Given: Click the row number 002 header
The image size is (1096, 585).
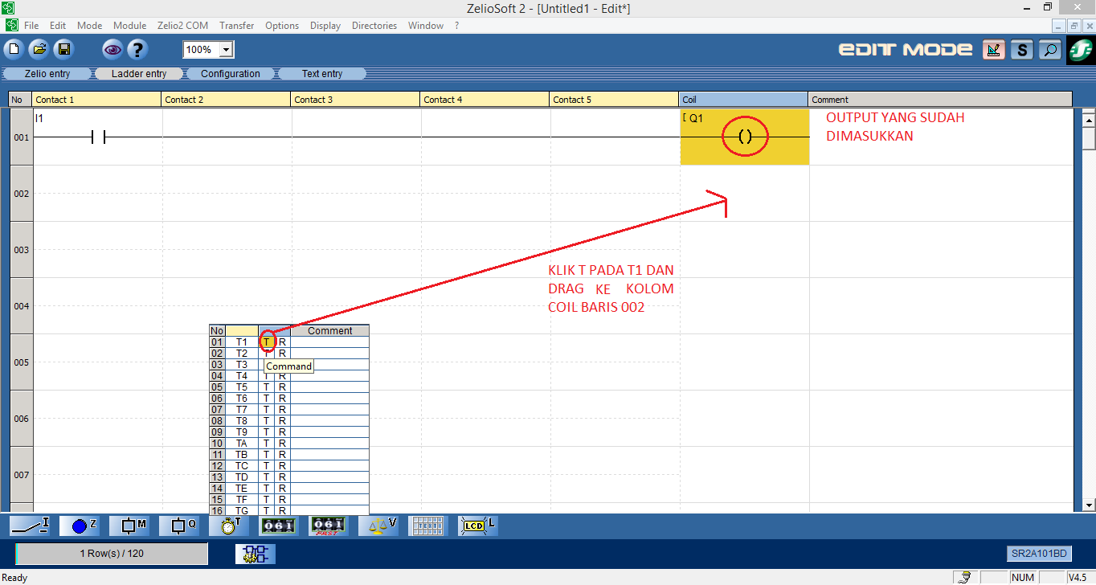Looking at the screenshot, I should [x=21, y=194].
